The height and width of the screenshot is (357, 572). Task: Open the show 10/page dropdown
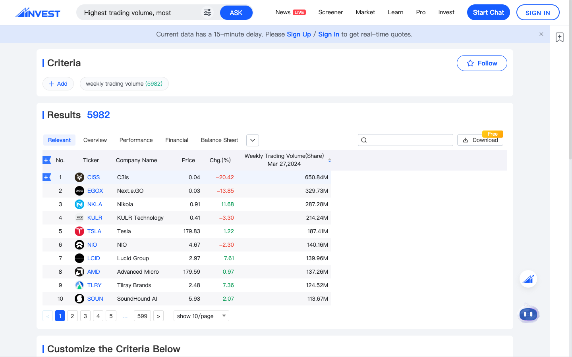click(x=201, y=316)
